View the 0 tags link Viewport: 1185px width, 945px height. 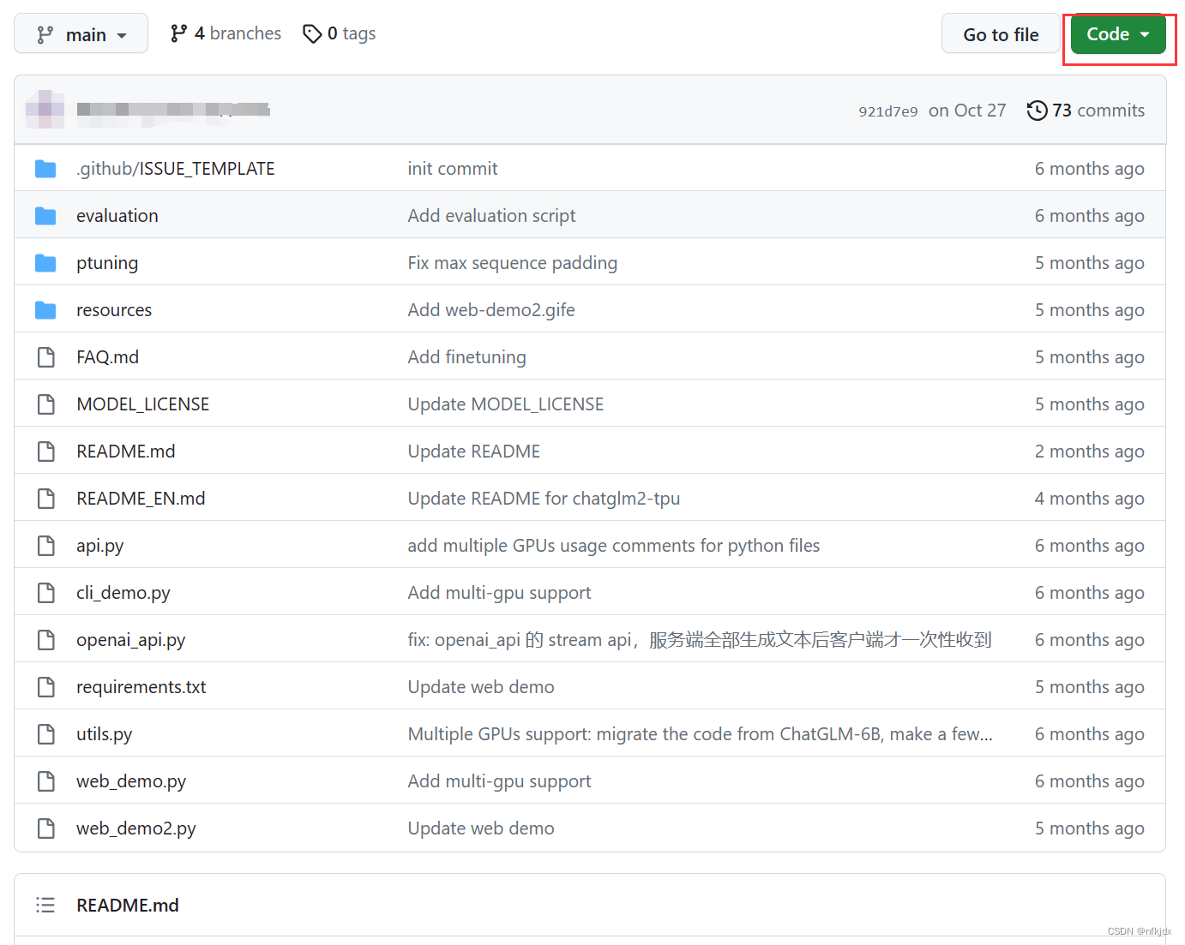click(340, 33)
